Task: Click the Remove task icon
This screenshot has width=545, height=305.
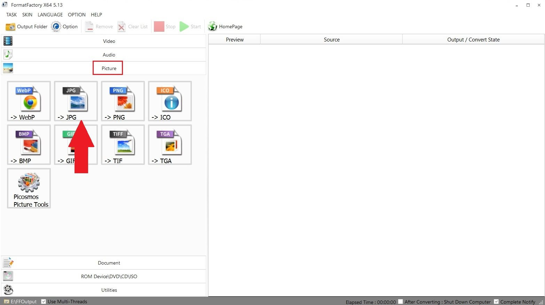Action: point(89,26)
